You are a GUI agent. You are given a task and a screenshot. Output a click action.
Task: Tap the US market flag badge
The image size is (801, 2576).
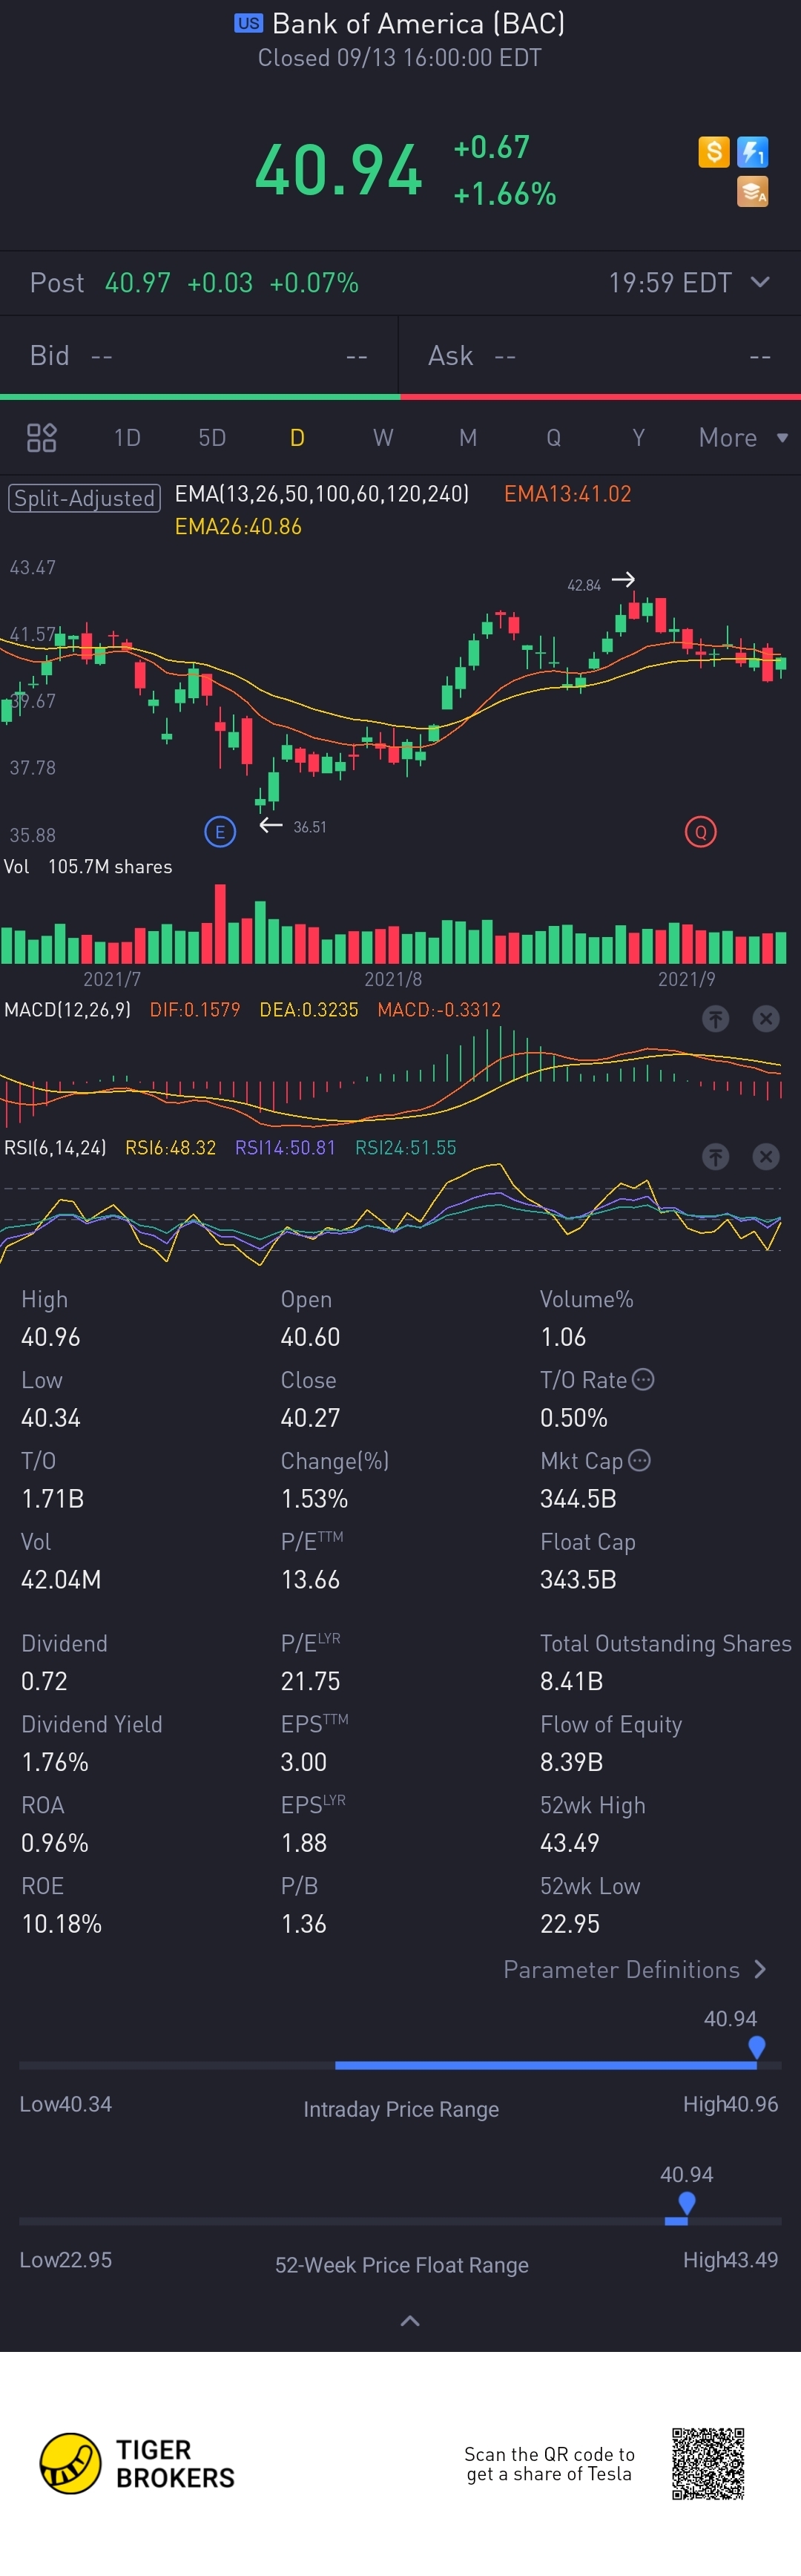248,23
